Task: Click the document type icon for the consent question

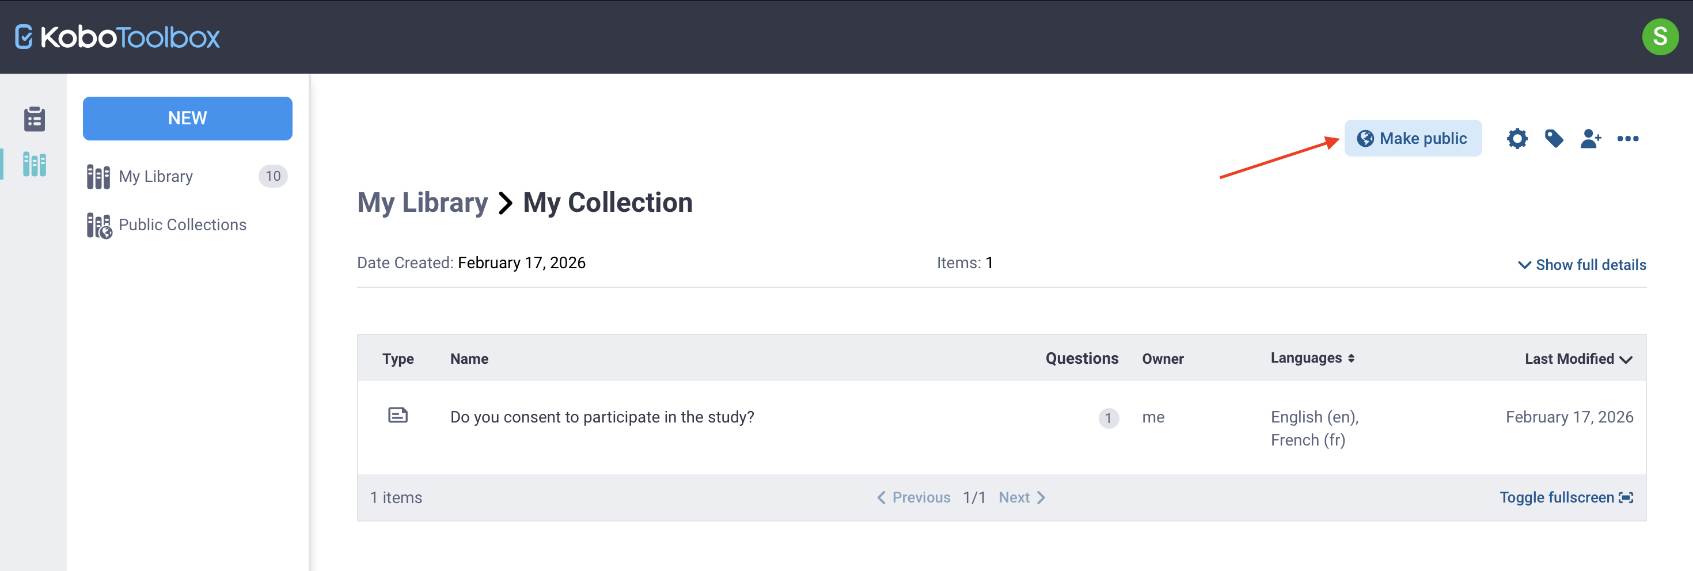Action: click(x=398, y=415)
